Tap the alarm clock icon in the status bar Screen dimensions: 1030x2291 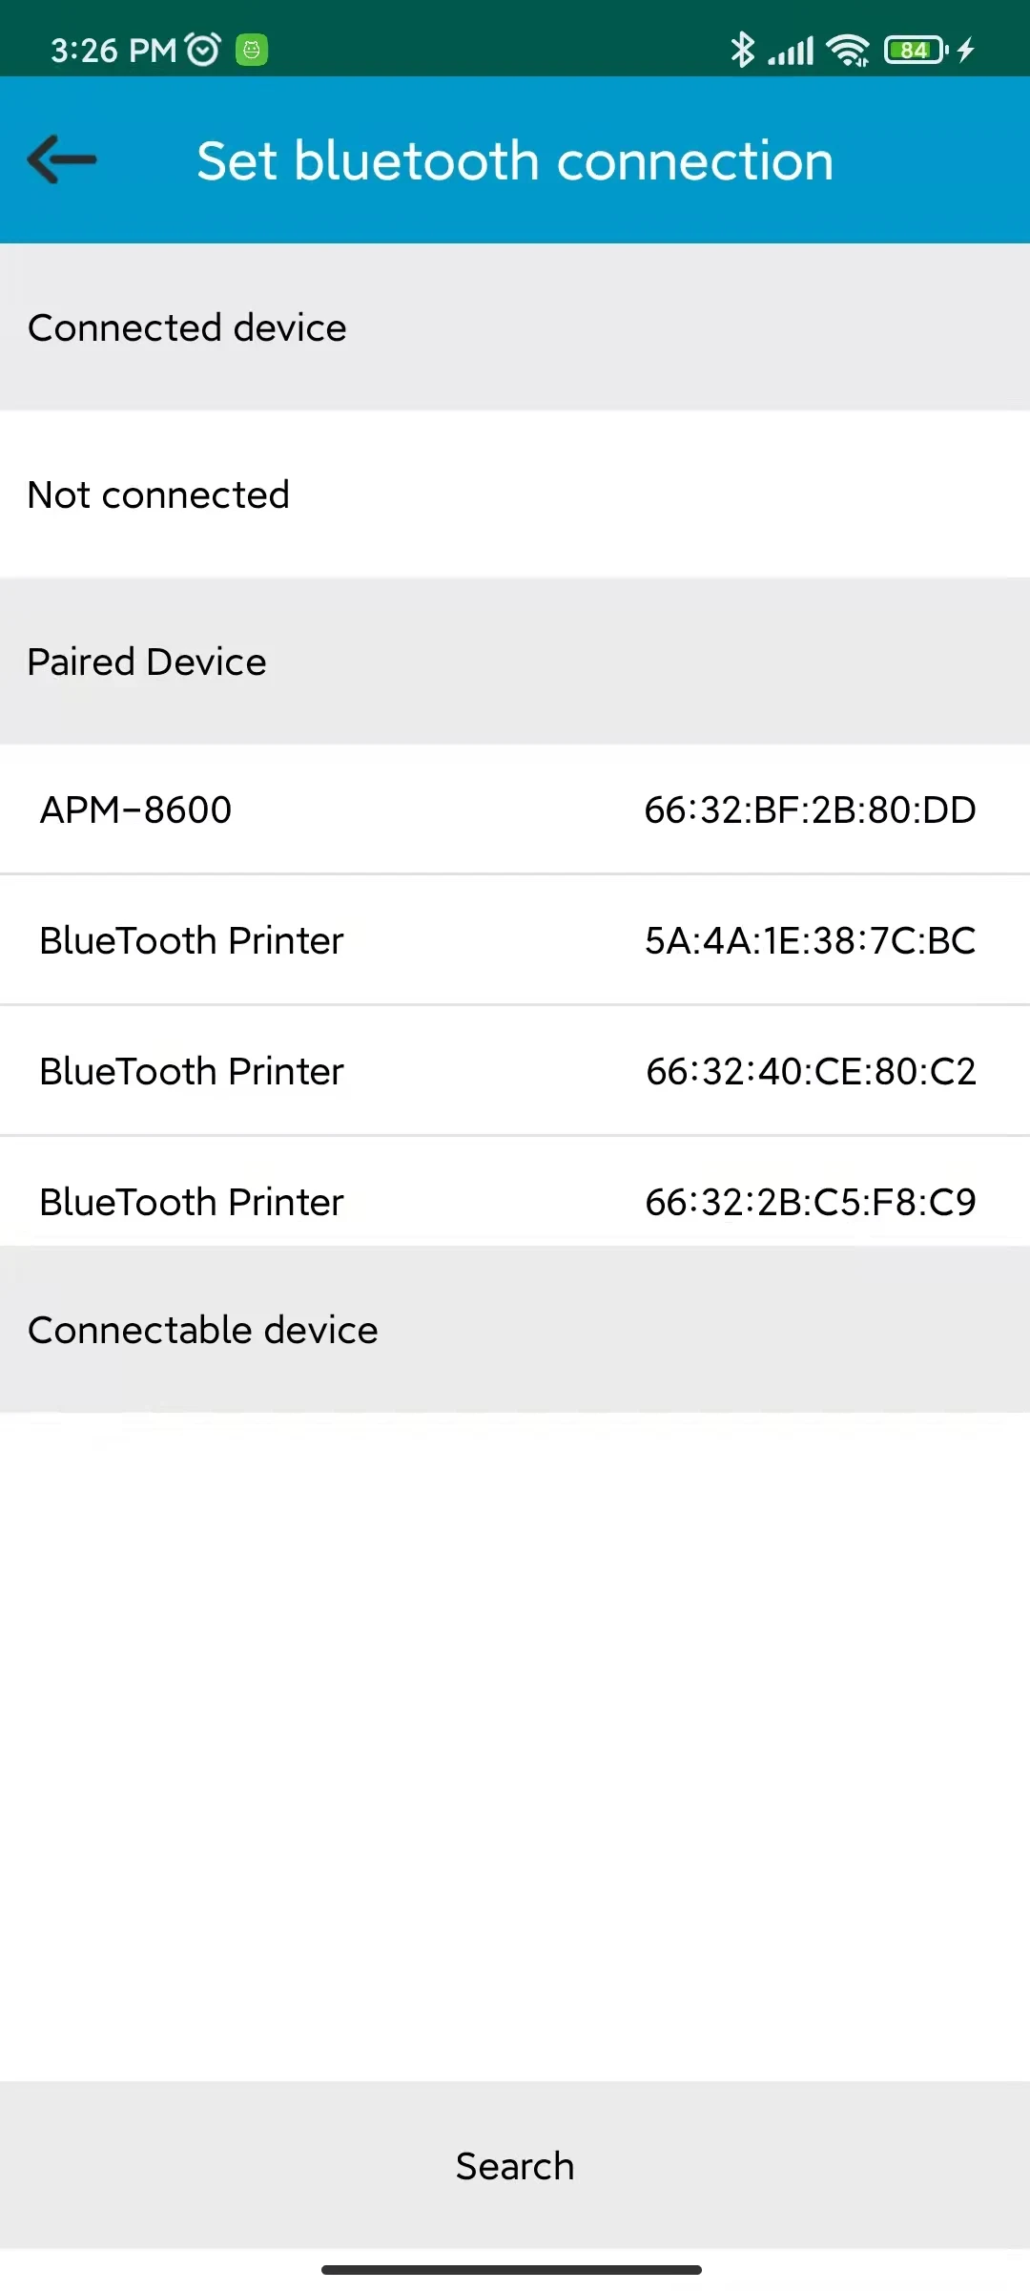pyautogui.click(x=200, y=49)
